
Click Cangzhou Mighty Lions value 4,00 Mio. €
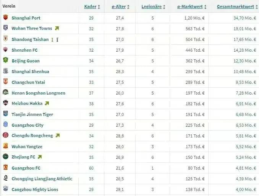click(246, 189)
